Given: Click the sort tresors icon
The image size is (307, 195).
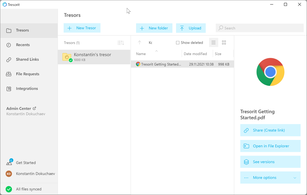Looking at the screenshot, I should 120,43.
